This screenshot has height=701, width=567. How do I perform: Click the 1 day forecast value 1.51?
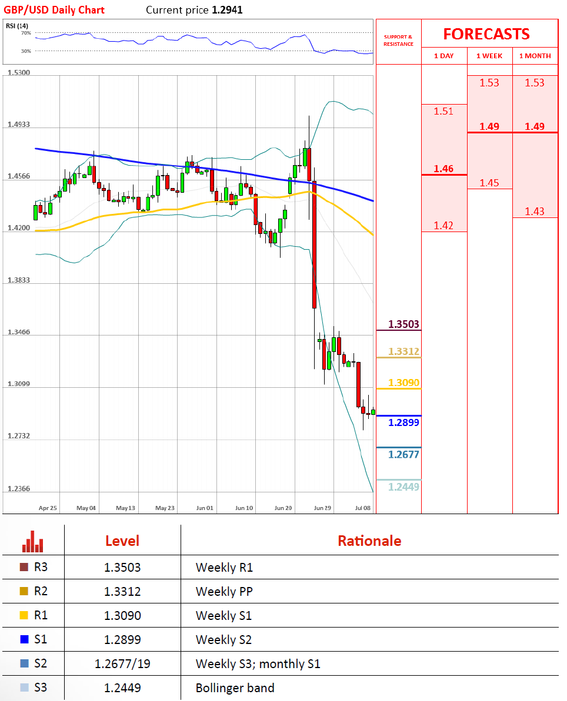(x=443, y=111)
